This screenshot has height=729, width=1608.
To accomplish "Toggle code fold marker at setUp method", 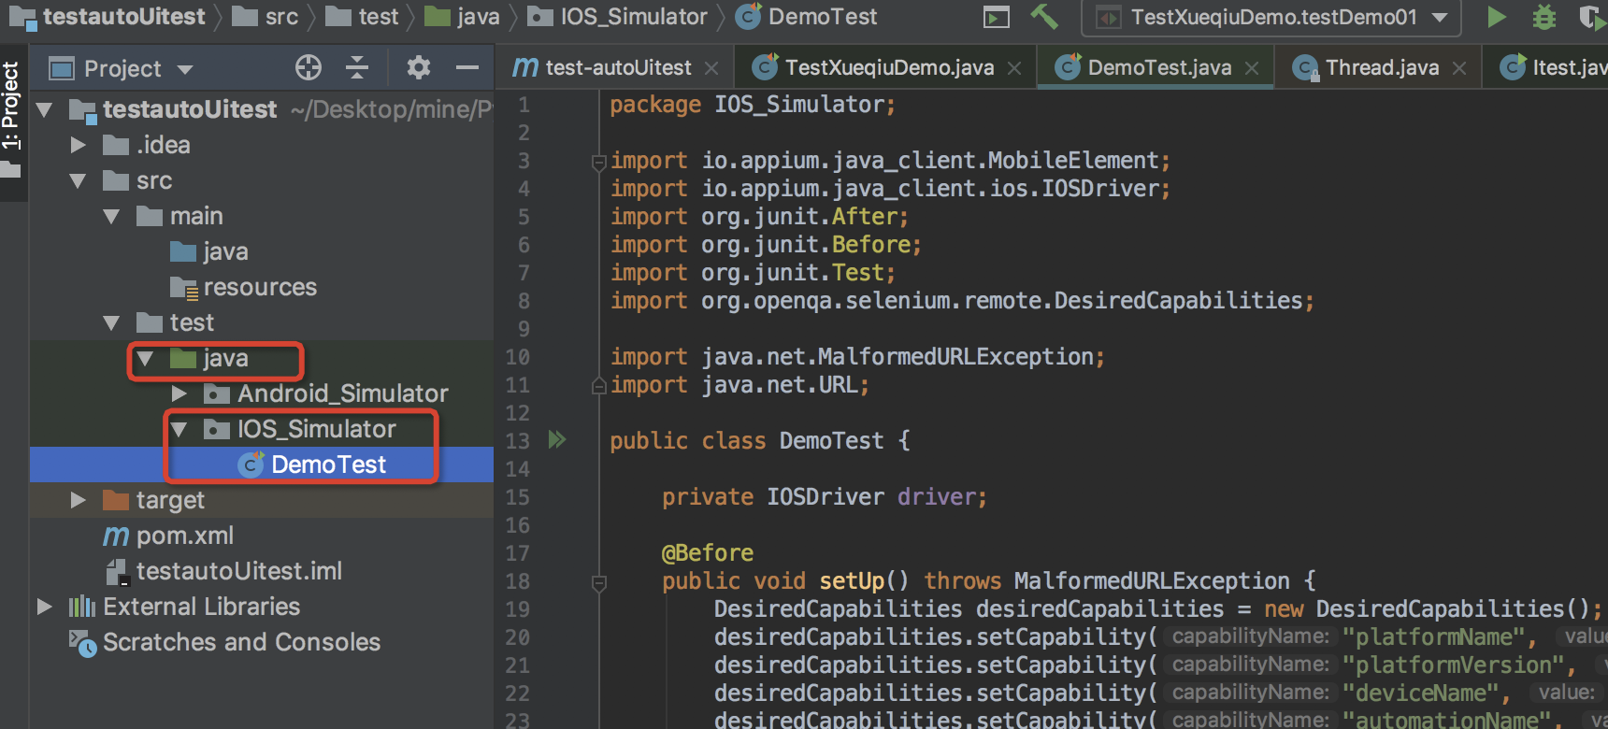I will click(599, 582).
